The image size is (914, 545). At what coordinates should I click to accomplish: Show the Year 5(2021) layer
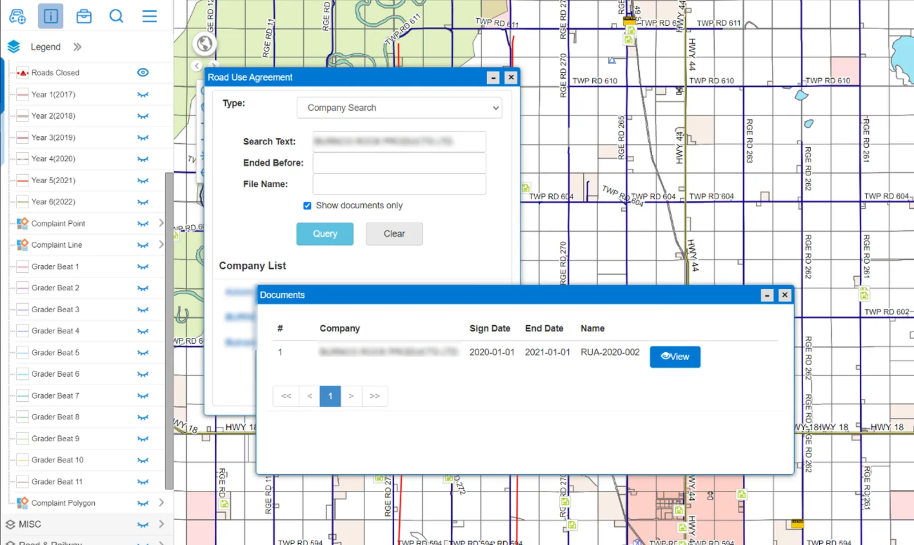(143, 181)
